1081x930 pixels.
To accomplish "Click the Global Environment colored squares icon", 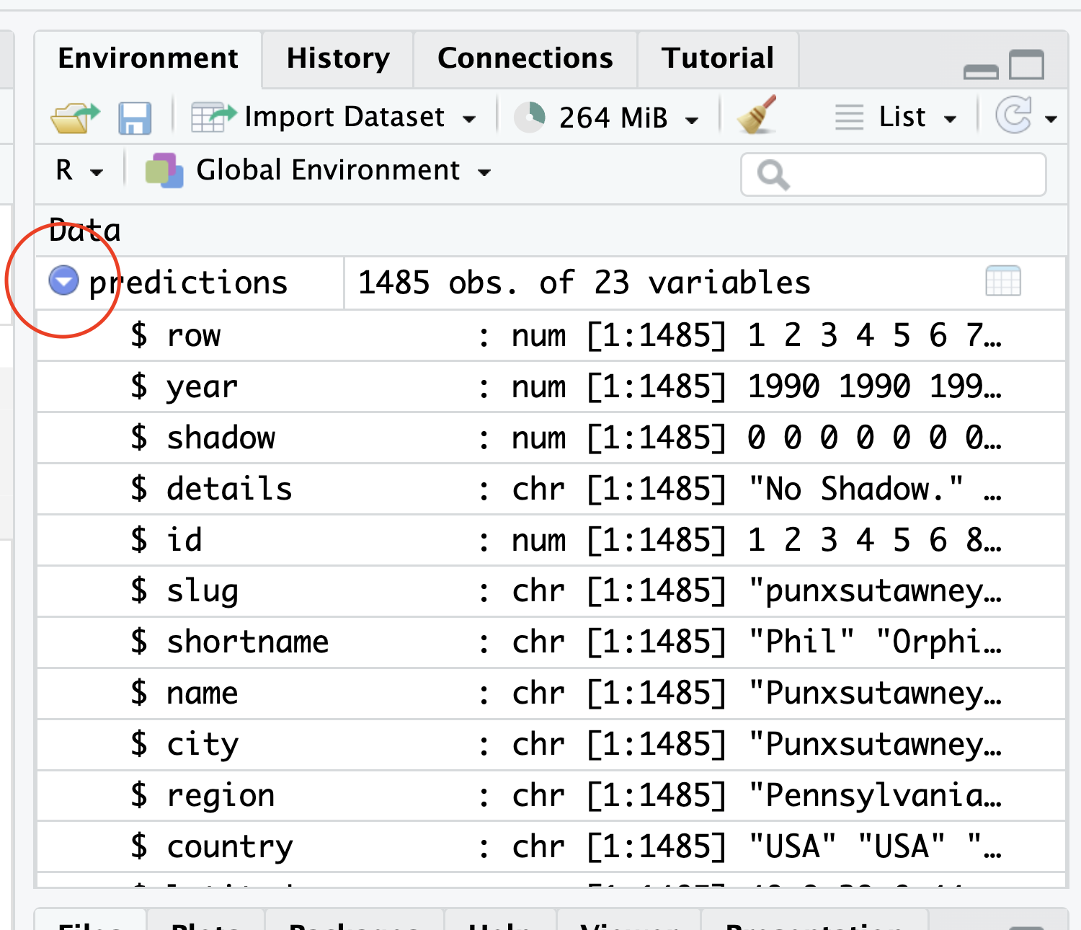I will click(164, 170).
